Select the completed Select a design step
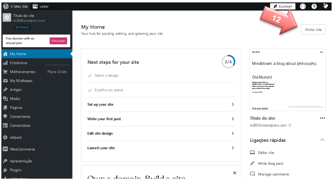 click(106, 76)
